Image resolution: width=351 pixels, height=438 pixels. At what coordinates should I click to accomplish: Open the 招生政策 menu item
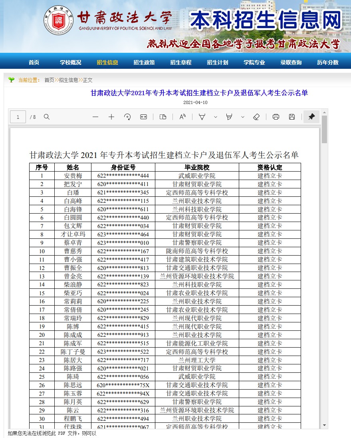point(144,62)
